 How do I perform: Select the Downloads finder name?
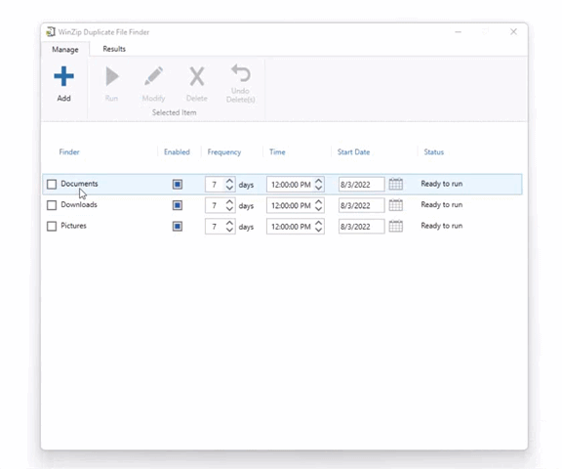click(79, 204)
